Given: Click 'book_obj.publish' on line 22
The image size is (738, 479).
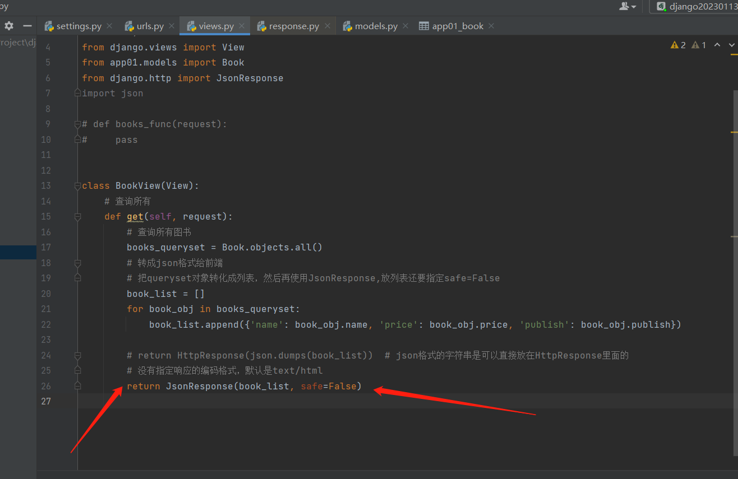Looking at the screenshot, I should (x=626, y=324).
